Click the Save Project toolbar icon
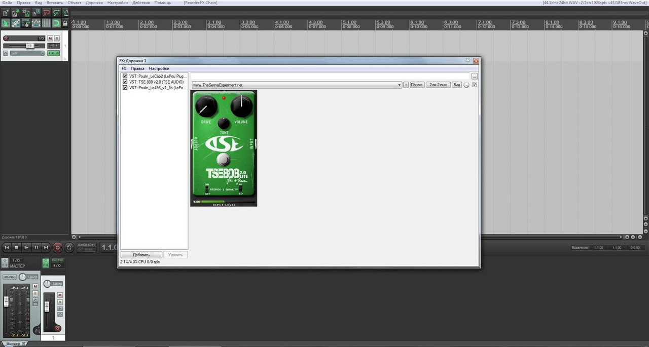The height and width of the screenshot is (347, 649). 26,13
